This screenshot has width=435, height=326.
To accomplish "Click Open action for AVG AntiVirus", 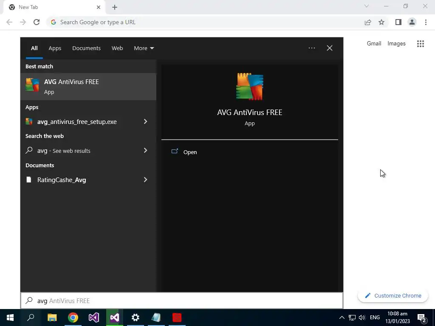I will [190, 152].
